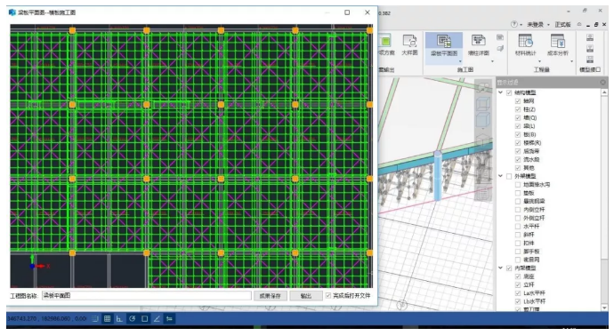Open the 材料统计 material statistics tool
Screen dimensions: 614x336
525,45
